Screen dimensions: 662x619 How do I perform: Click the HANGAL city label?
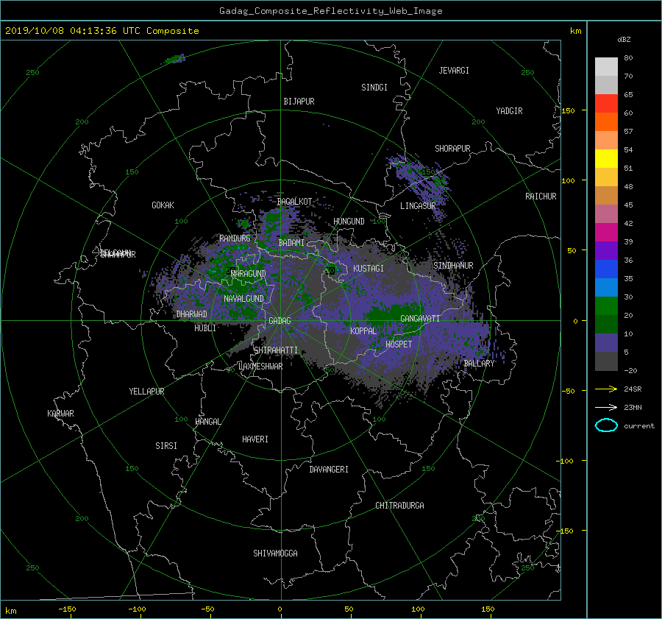tap(208, 422)
